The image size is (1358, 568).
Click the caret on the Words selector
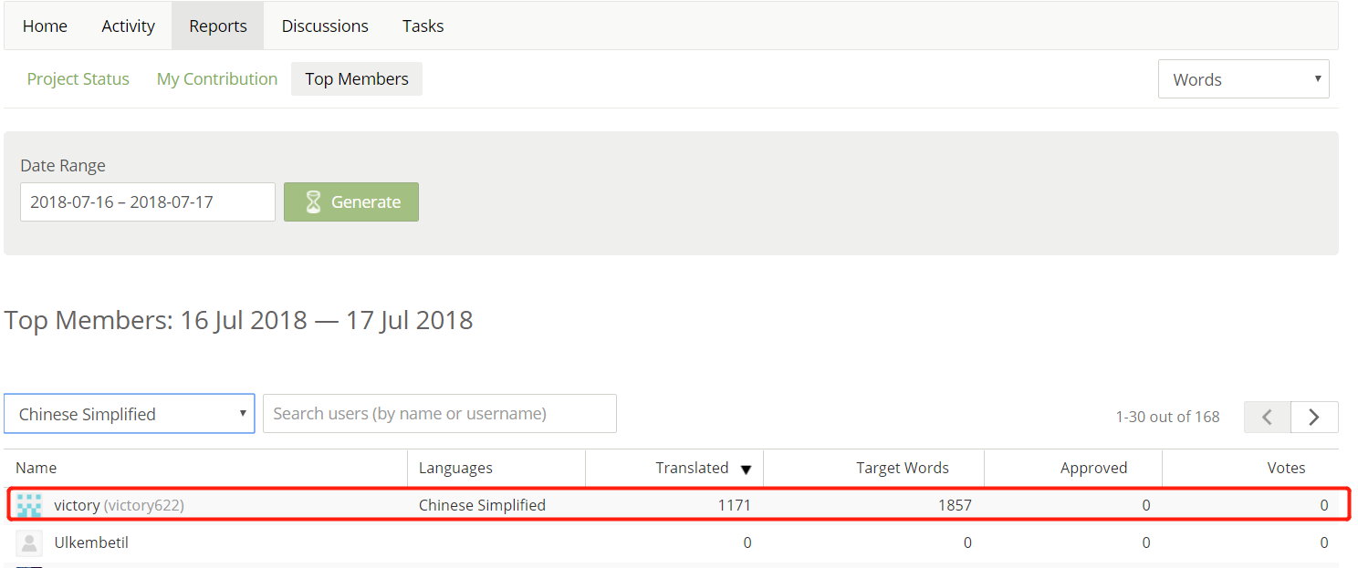[1318, 78]
